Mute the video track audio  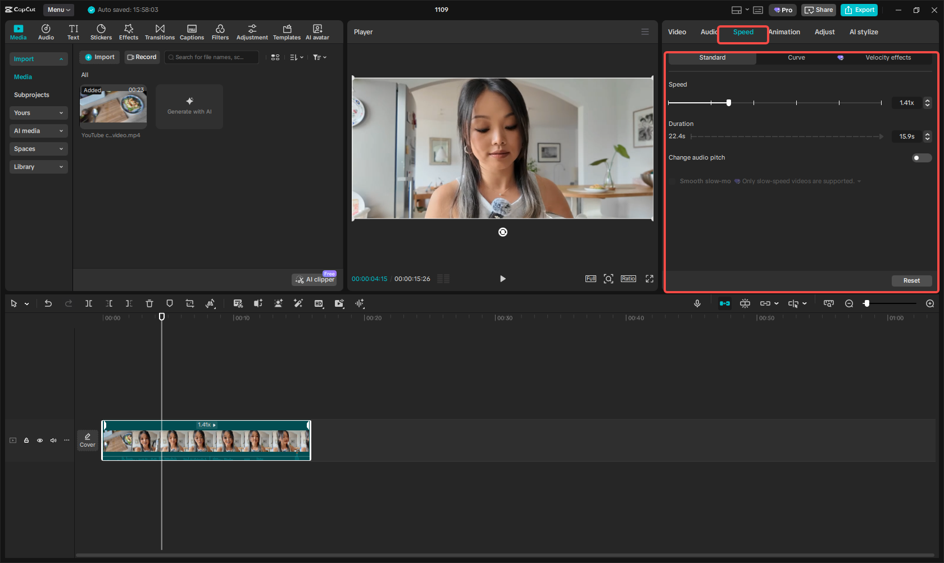point(53,441)
